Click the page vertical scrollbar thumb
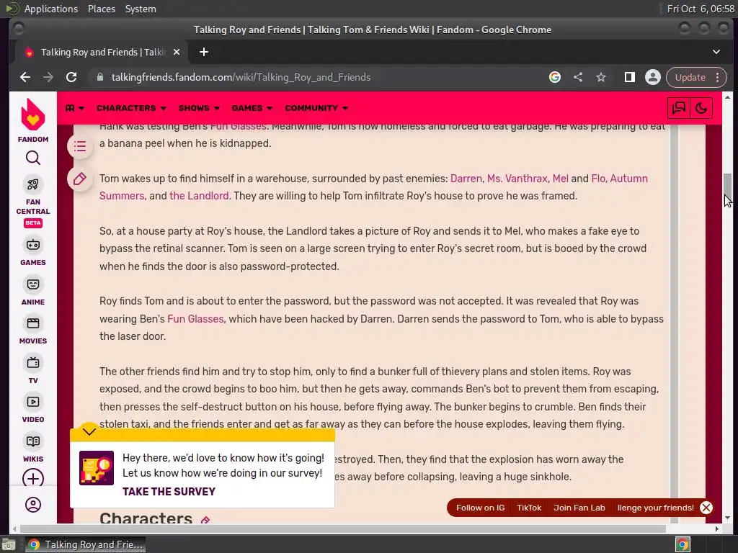Image resolution: width=738 pixels, height=553 pixels. click(x=727, y=188)
